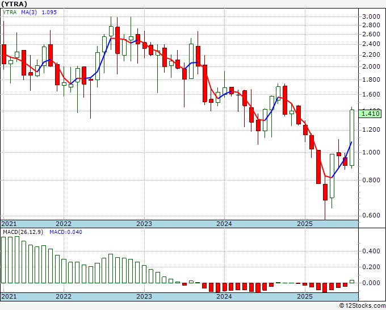Select the MA(3) indicator label
The height and width of the screenshot is (310, 386).
coord(29,12)
